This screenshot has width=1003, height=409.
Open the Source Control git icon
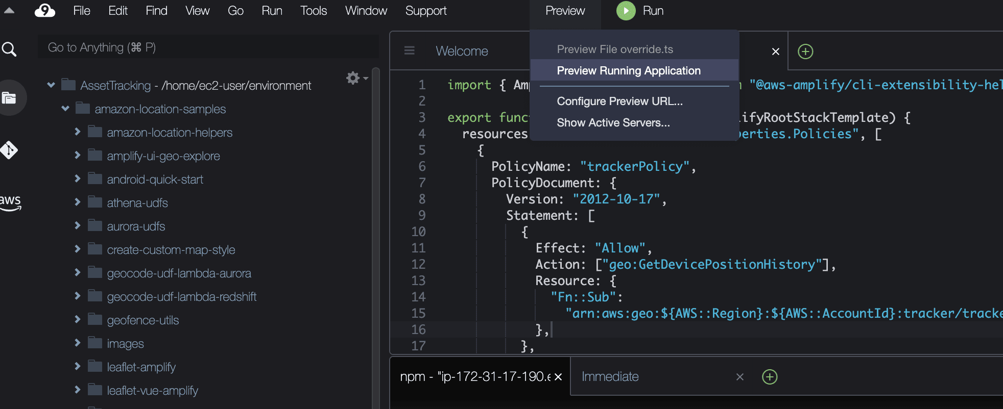click(x=9, y=150)
